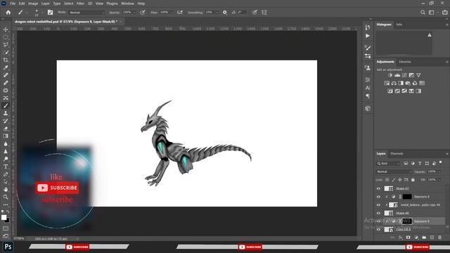Open the Search icon at top right

click(x=423, y=13)
